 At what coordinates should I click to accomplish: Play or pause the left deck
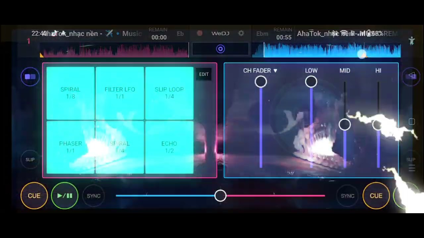pos(65,196)
